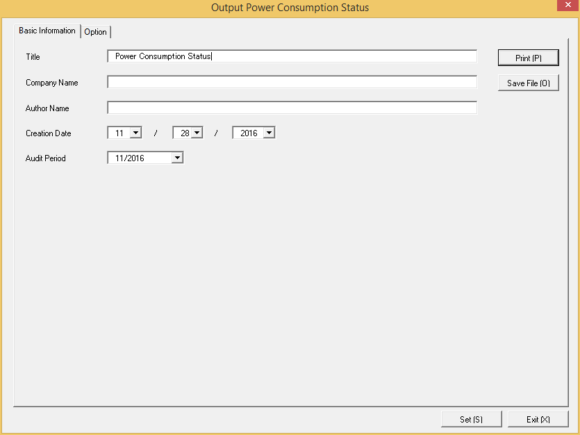Click the Author Name label
This screenshot has width=580, height=435.
tap(47, 108)
